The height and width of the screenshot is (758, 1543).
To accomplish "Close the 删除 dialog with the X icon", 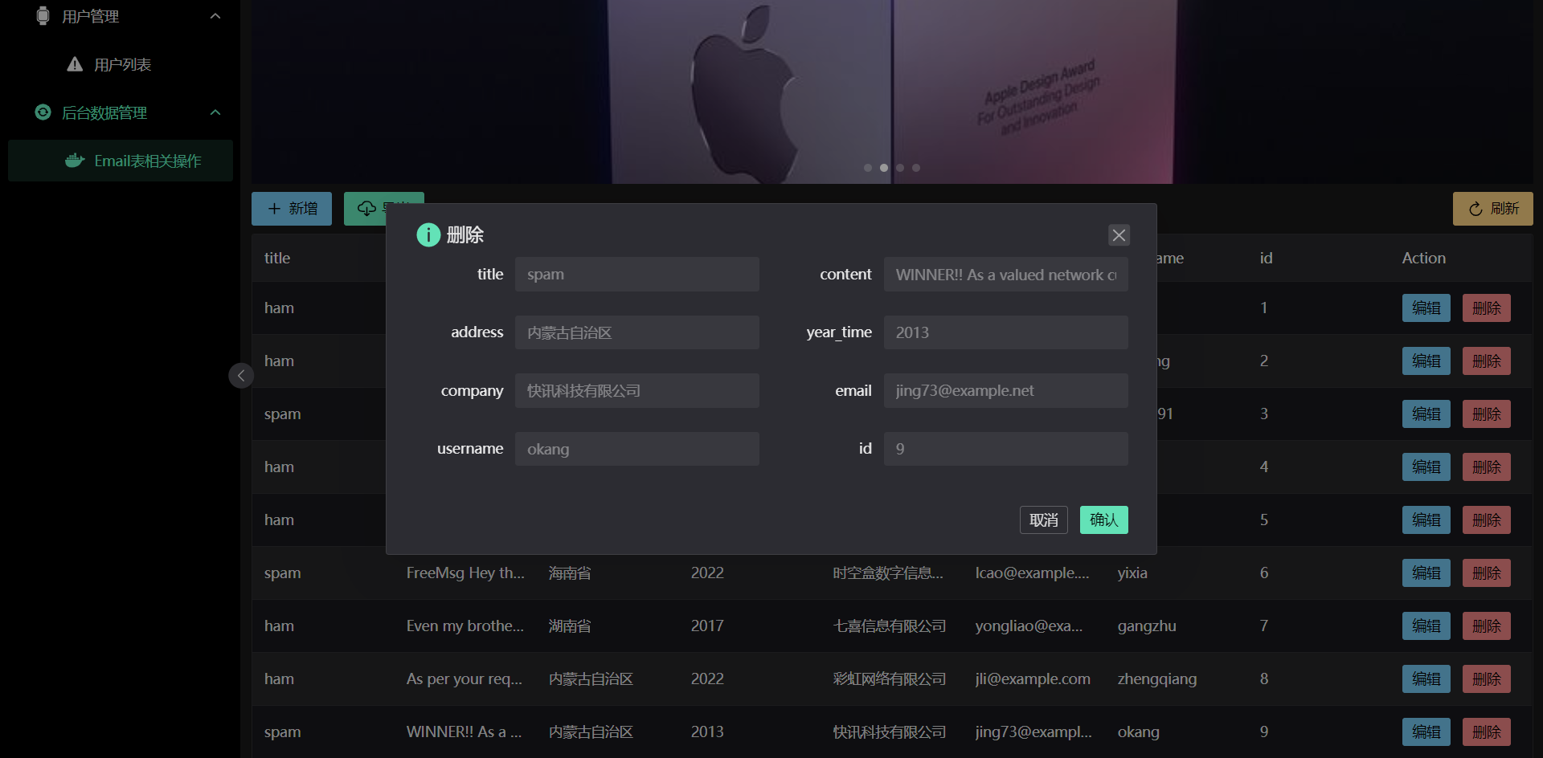I will point(1119,235).
